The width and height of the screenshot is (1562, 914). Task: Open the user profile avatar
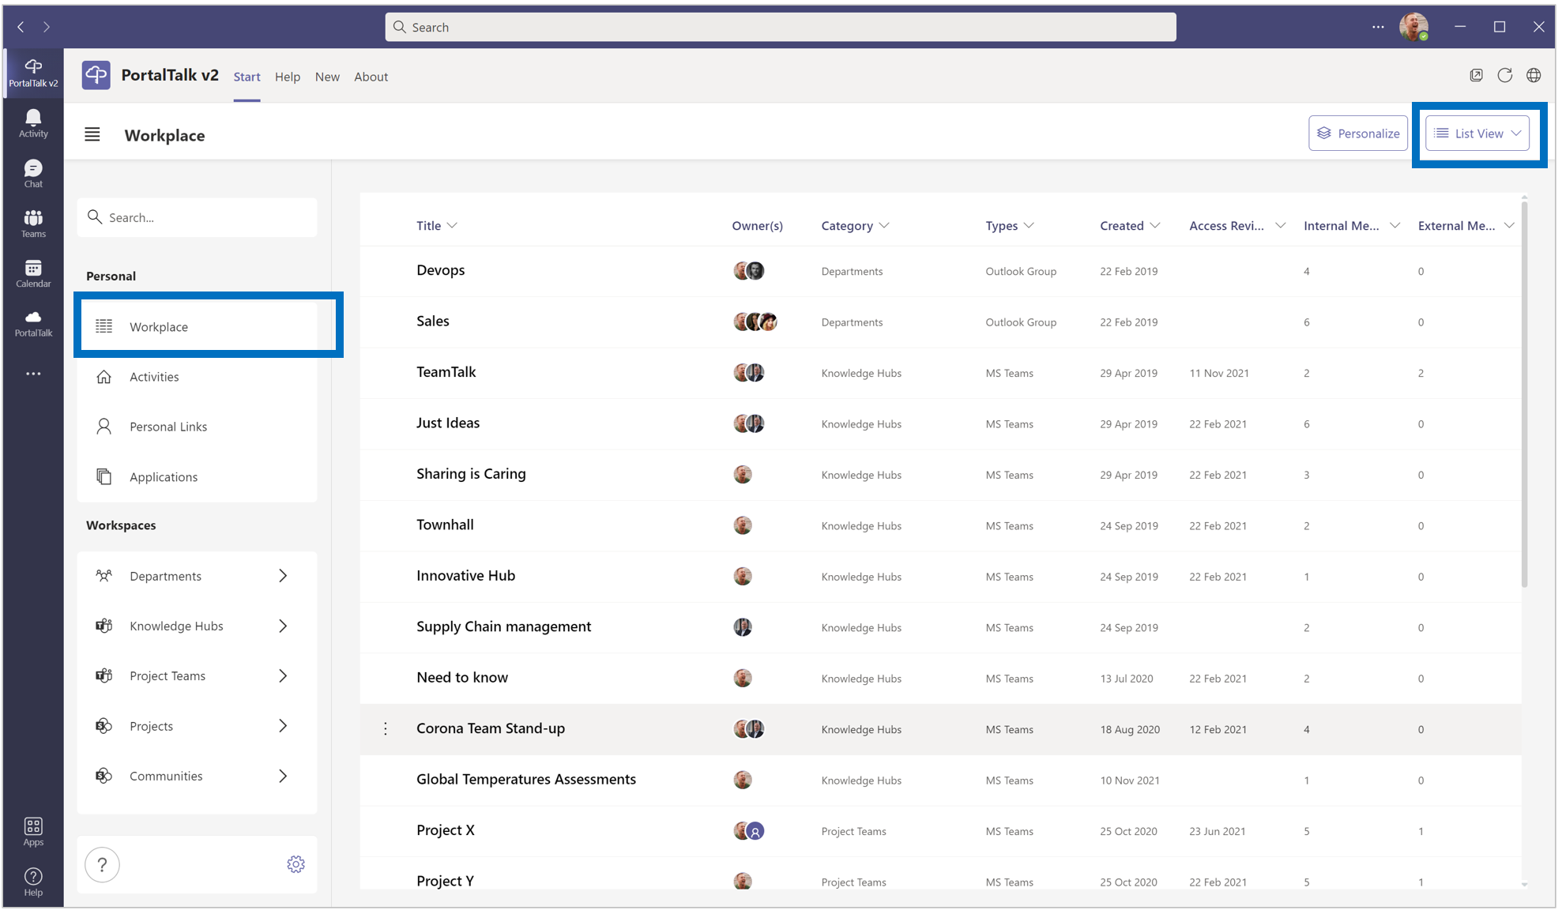click(1413, 27)
